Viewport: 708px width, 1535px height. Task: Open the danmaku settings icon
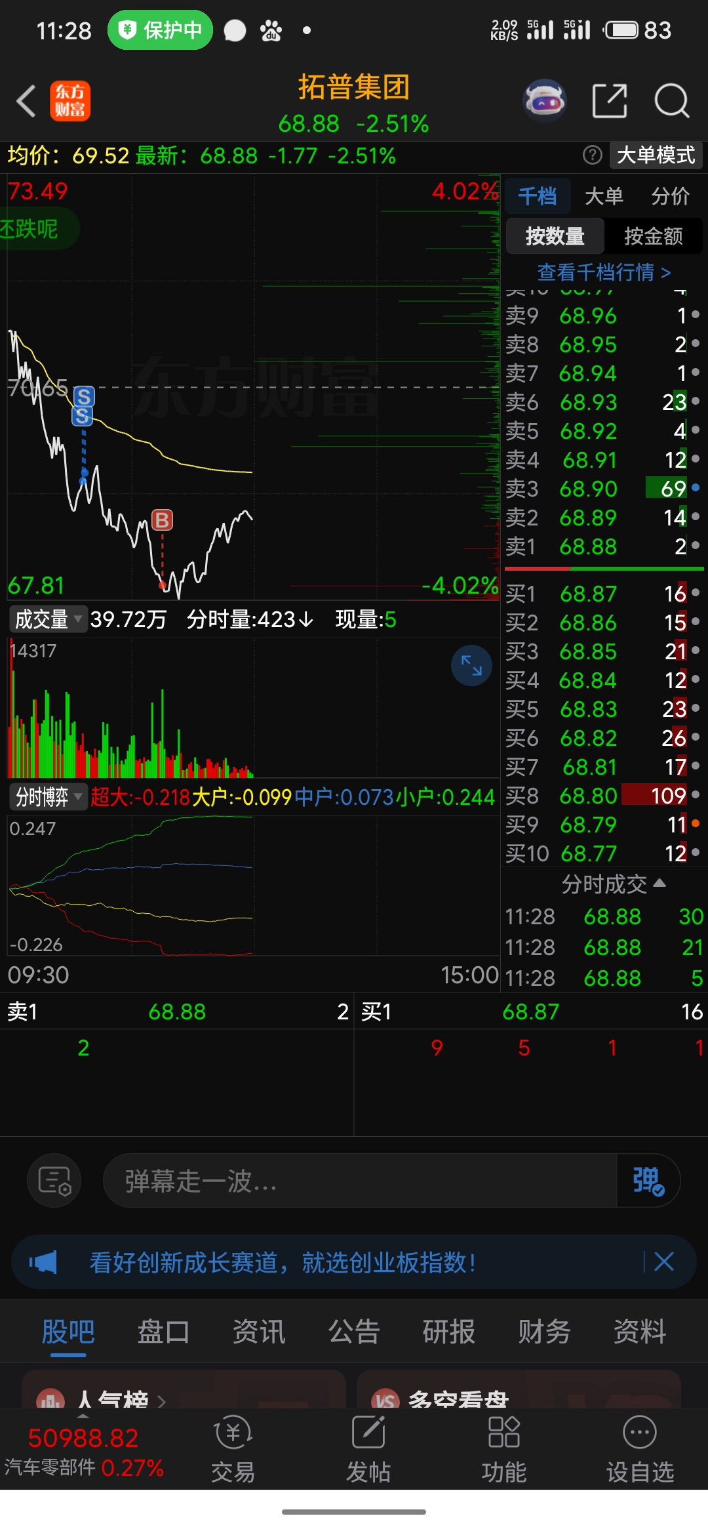pos(54,1181)
